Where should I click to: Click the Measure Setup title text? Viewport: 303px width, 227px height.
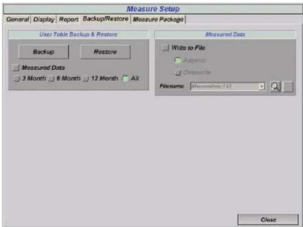pyautogui.click(x=153, y=9)
